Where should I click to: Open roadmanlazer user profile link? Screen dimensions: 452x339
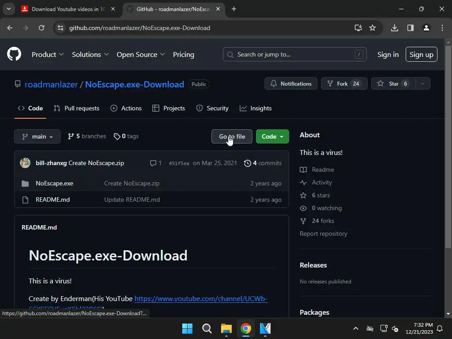point(51,84)
